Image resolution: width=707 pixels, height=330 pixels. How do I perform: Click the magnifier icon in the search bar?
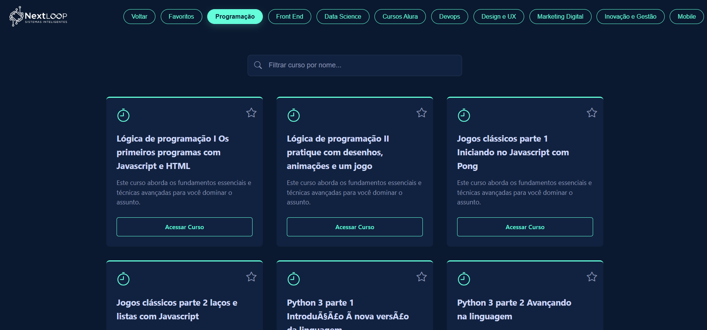(x=258, y=65)
